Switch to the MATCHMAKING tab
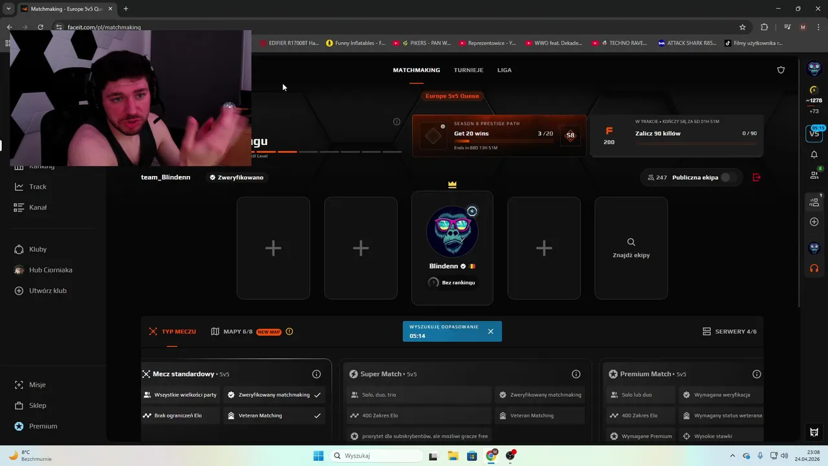This screenshot has height=466, width=828. [417, 70]
